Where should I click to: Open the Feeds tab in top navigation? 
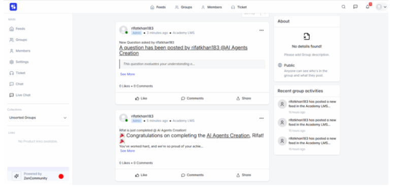coord(158,7)
